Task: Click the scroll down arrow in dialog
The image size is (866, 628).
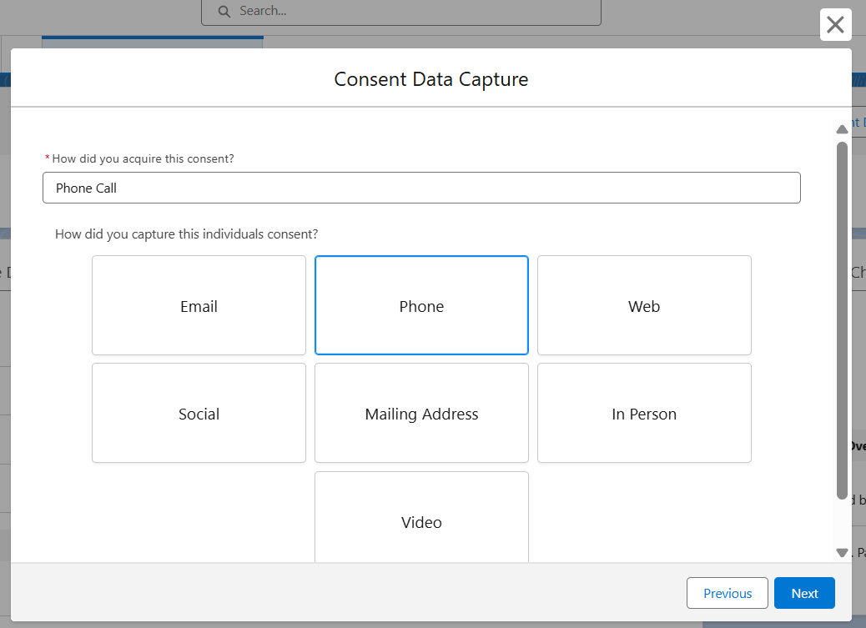Action: (x=842, y=552)
